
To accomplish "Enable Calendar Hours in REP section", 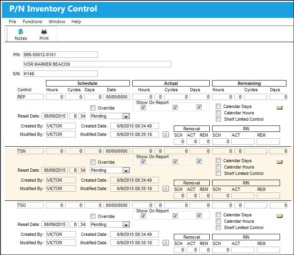I will [218, 113].
